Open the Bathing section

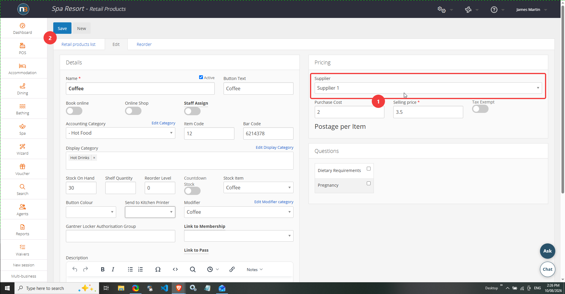(x=23, y=109)
